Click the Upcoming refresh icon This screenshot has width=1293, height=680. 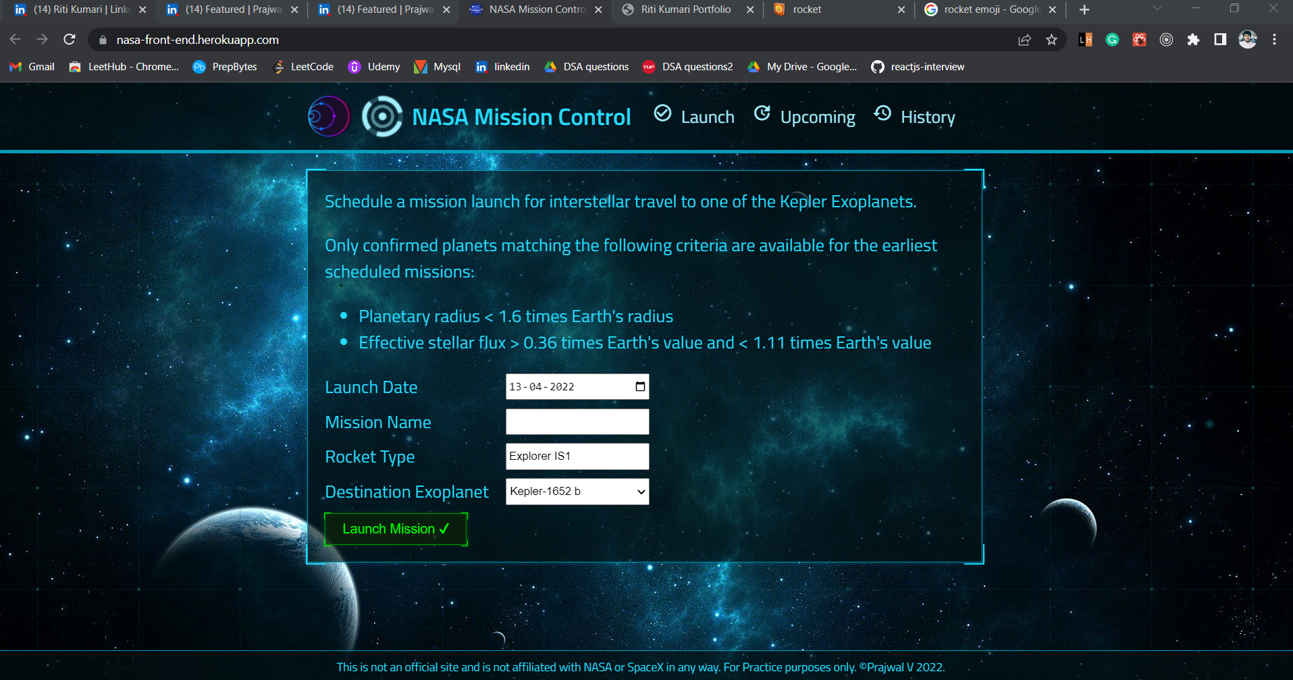point(762,113)
